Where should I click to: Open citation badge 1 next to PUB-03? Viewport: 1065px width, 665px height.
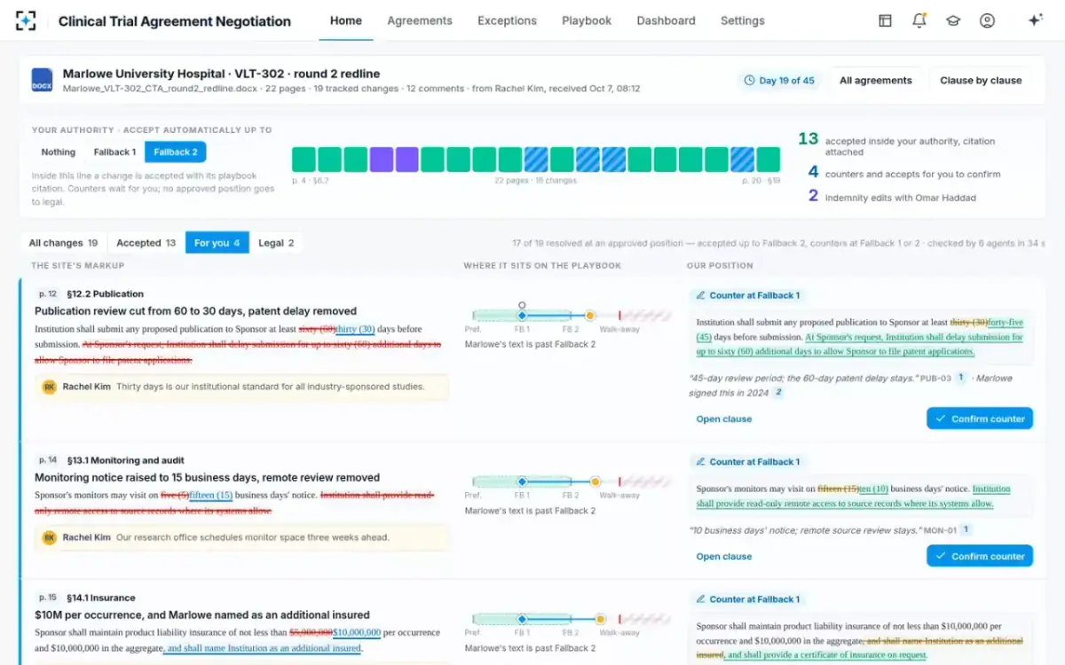coord(960,378)
